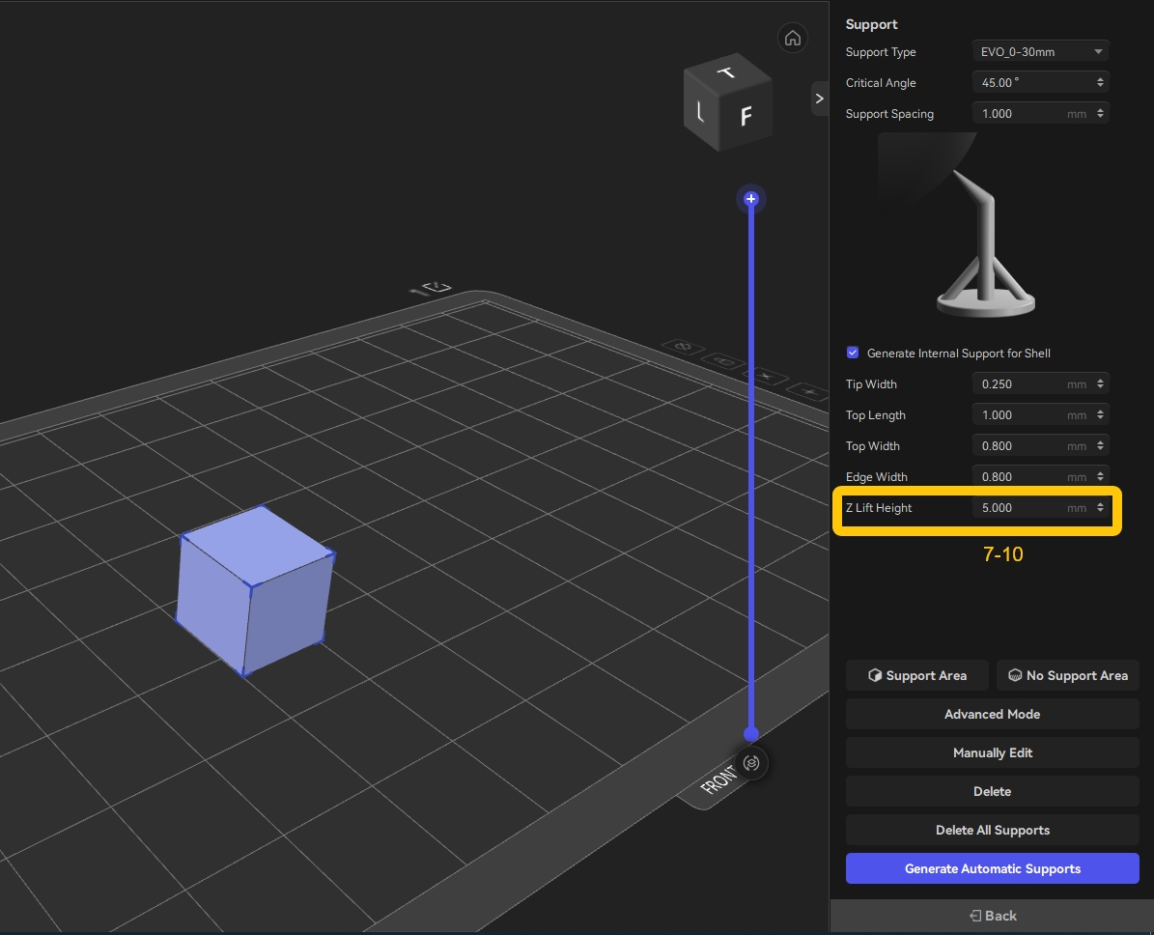Go Back from support settings
Viewport: 1154px width, 935px height.
pos(992,916)
